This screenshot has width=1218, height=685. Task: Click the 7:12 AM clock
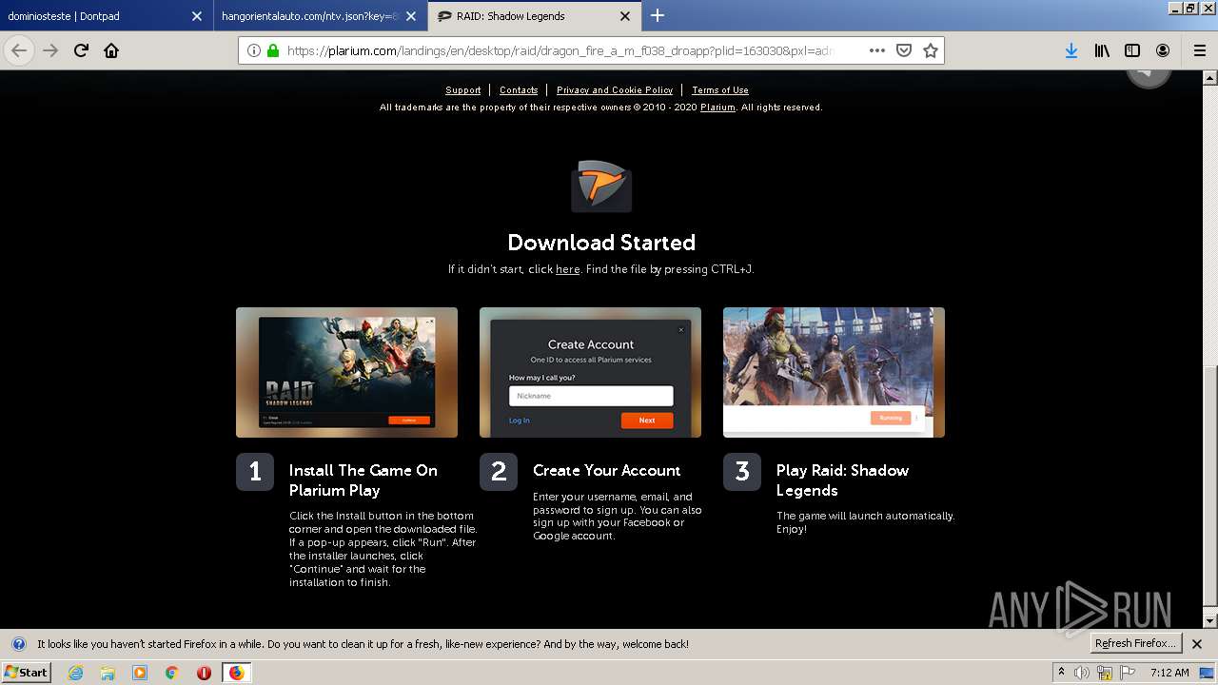pyautogui.click(x=1169, y=673)
